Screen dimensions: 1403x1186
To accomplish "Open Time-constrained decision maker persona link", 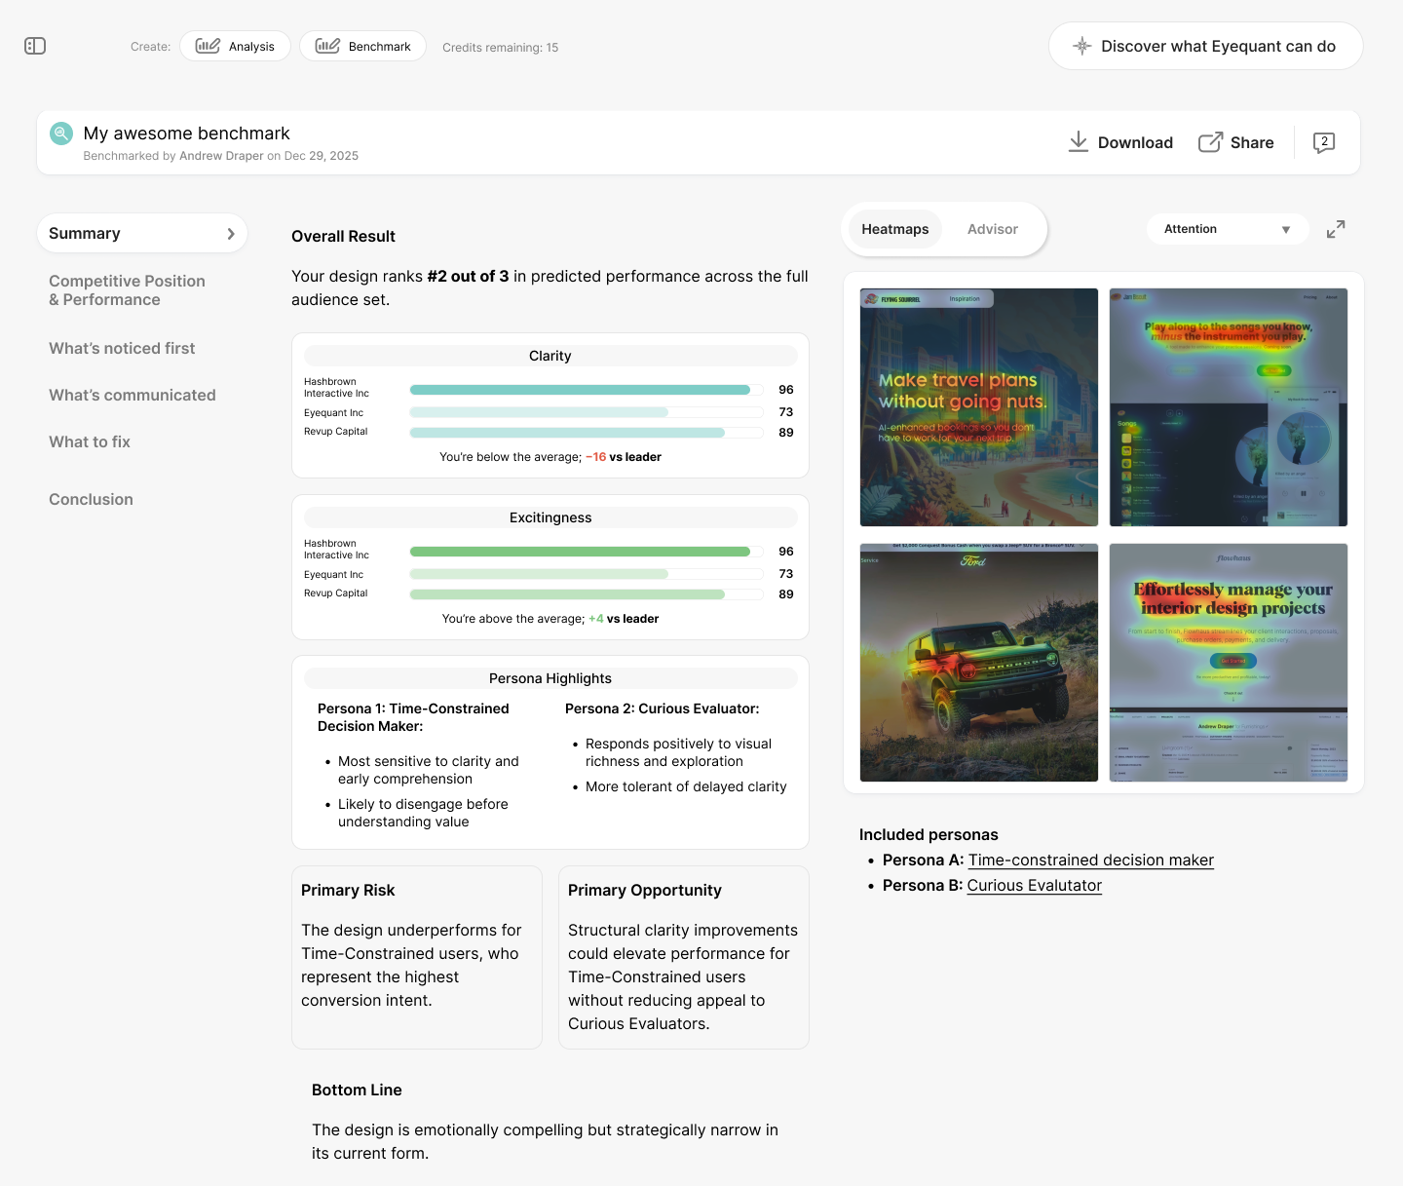I will point(1091,860).
